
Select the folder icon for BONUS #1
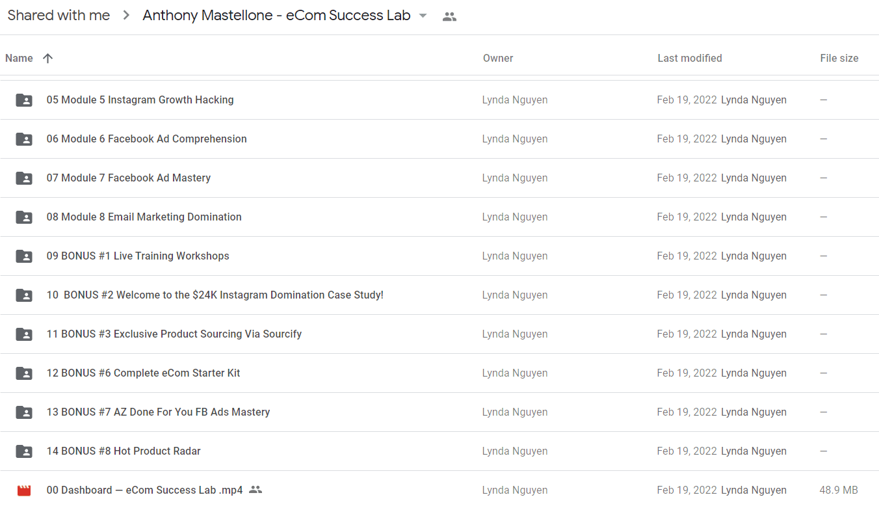click(x=24, y=256)
